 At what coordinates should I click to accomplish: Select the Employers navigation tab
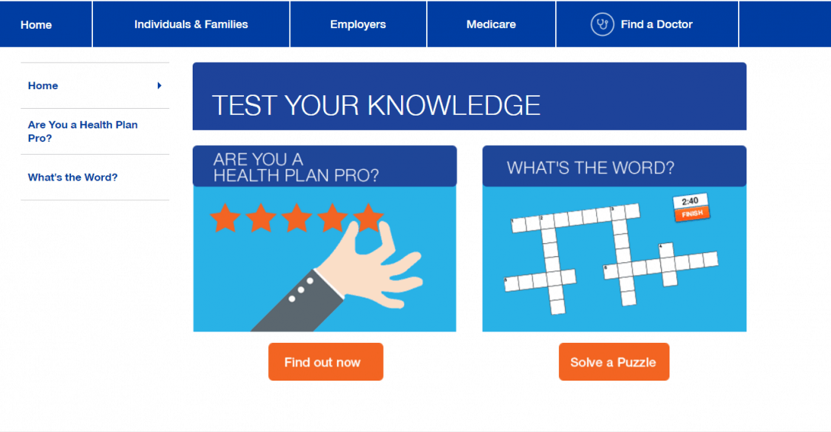coord(358,24)
